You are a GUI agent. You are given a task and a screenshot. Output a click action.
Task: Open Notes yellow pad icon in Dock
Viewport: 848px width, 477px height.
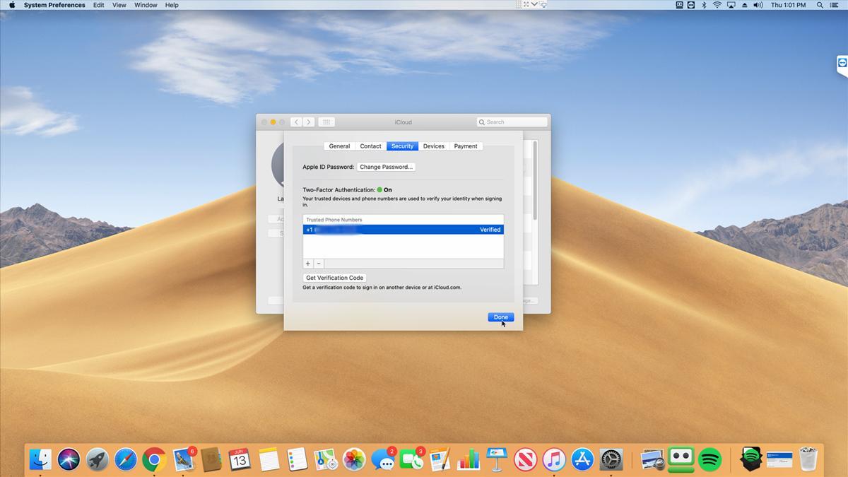coord(269,459)
